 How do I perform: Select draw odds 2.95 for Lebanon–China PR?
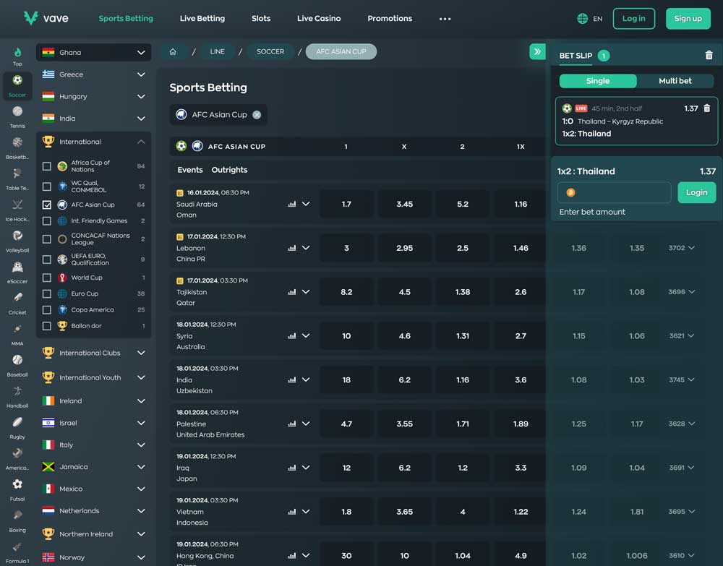pyautogui.click(x=404, y=248)
